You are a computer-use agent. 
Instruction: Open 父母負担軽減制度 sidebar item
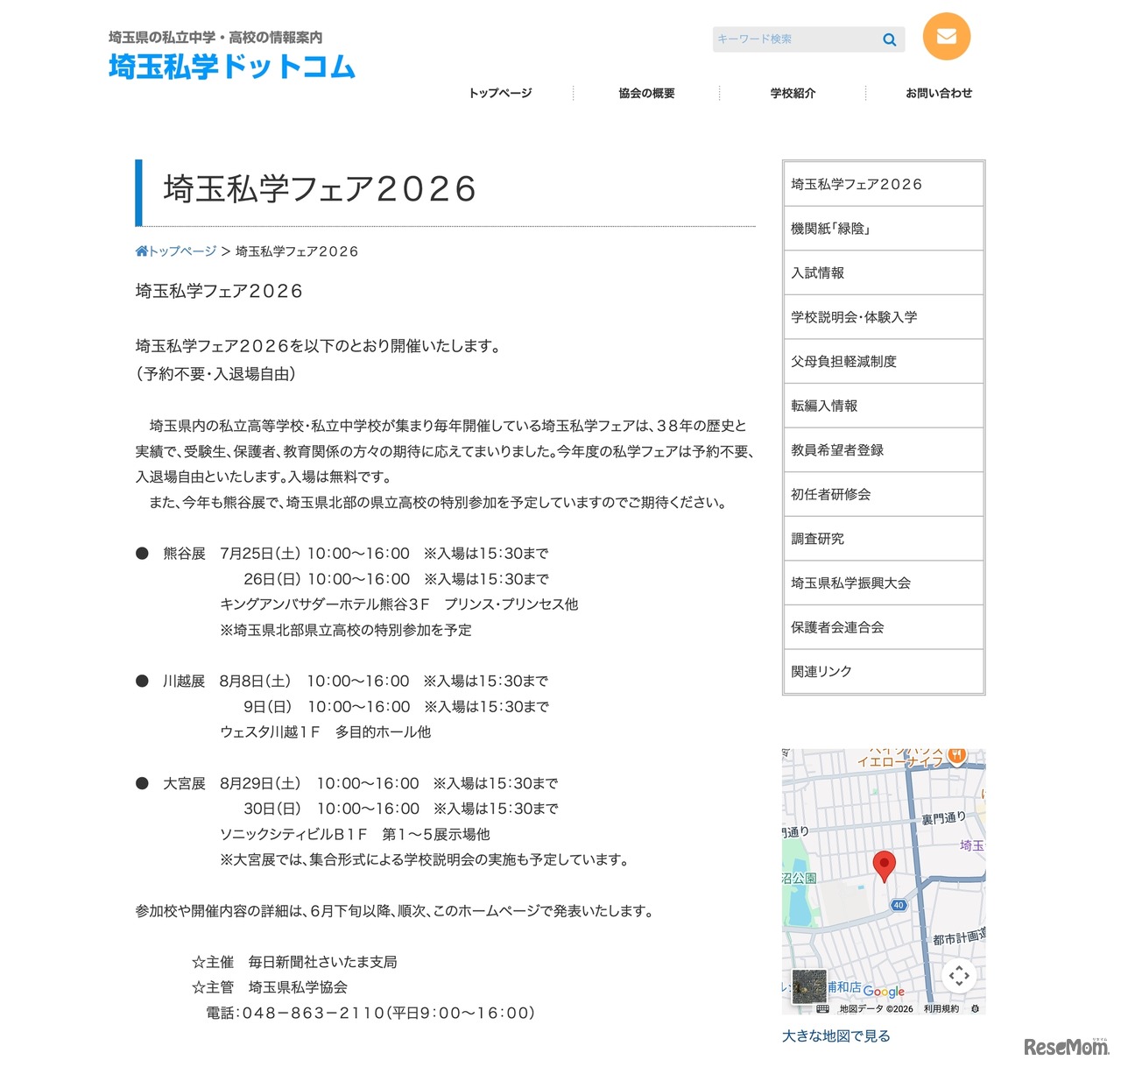click(x=884, y=361)
